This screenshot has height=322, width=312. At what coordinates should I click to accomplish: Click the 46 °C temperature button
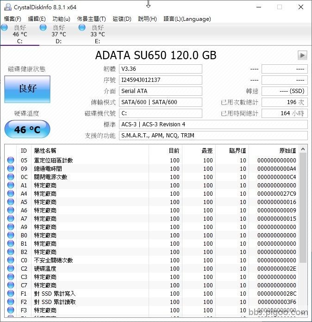27,129
